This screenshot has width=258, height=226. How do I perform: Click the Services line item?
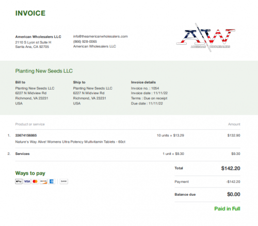pyautogui.click(x=22, y=154)
